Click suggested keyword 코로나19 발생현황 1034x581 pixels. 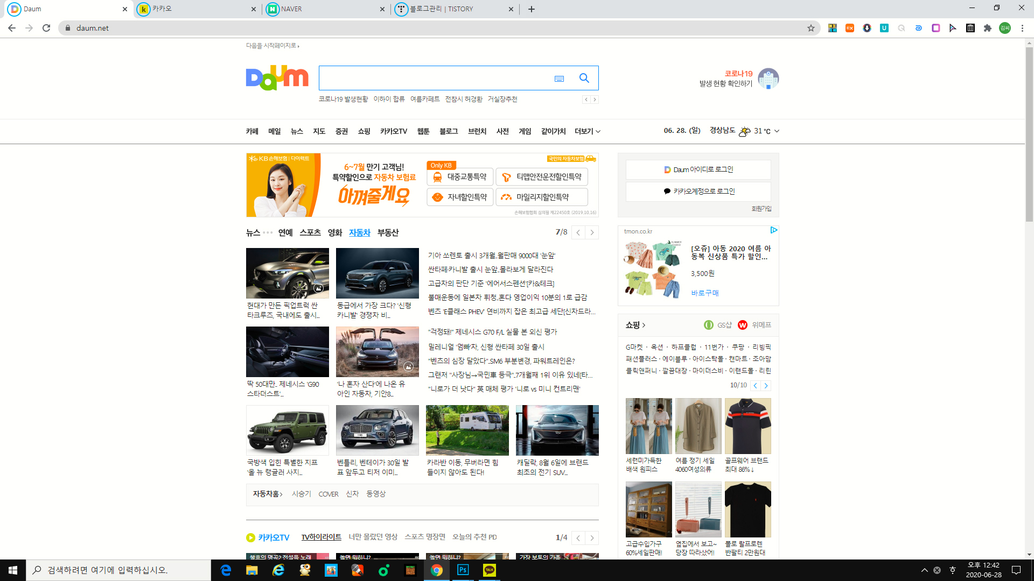pos(343,99)
